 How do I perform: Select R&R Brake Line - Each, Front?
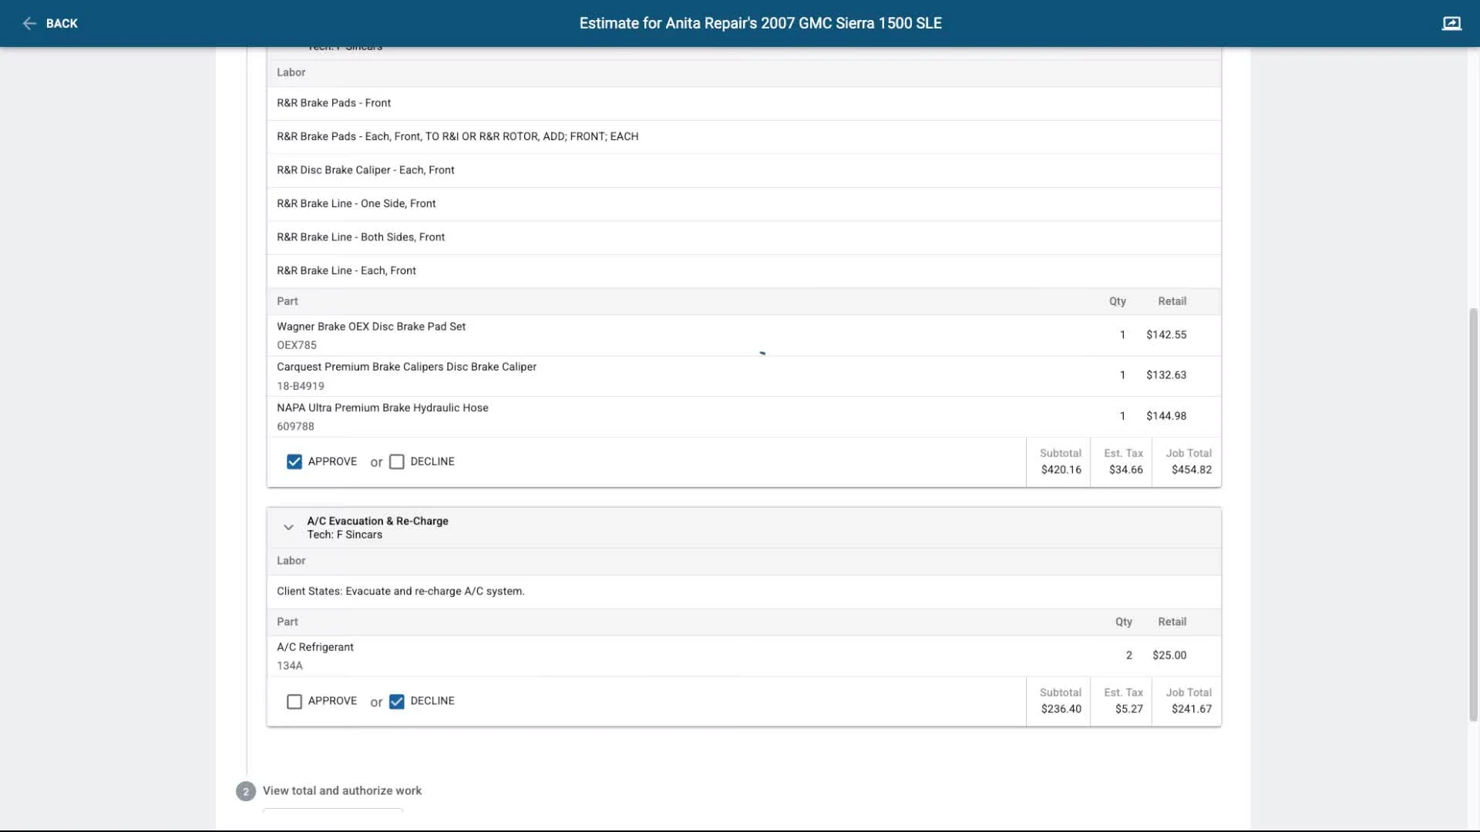click(744, 270)
